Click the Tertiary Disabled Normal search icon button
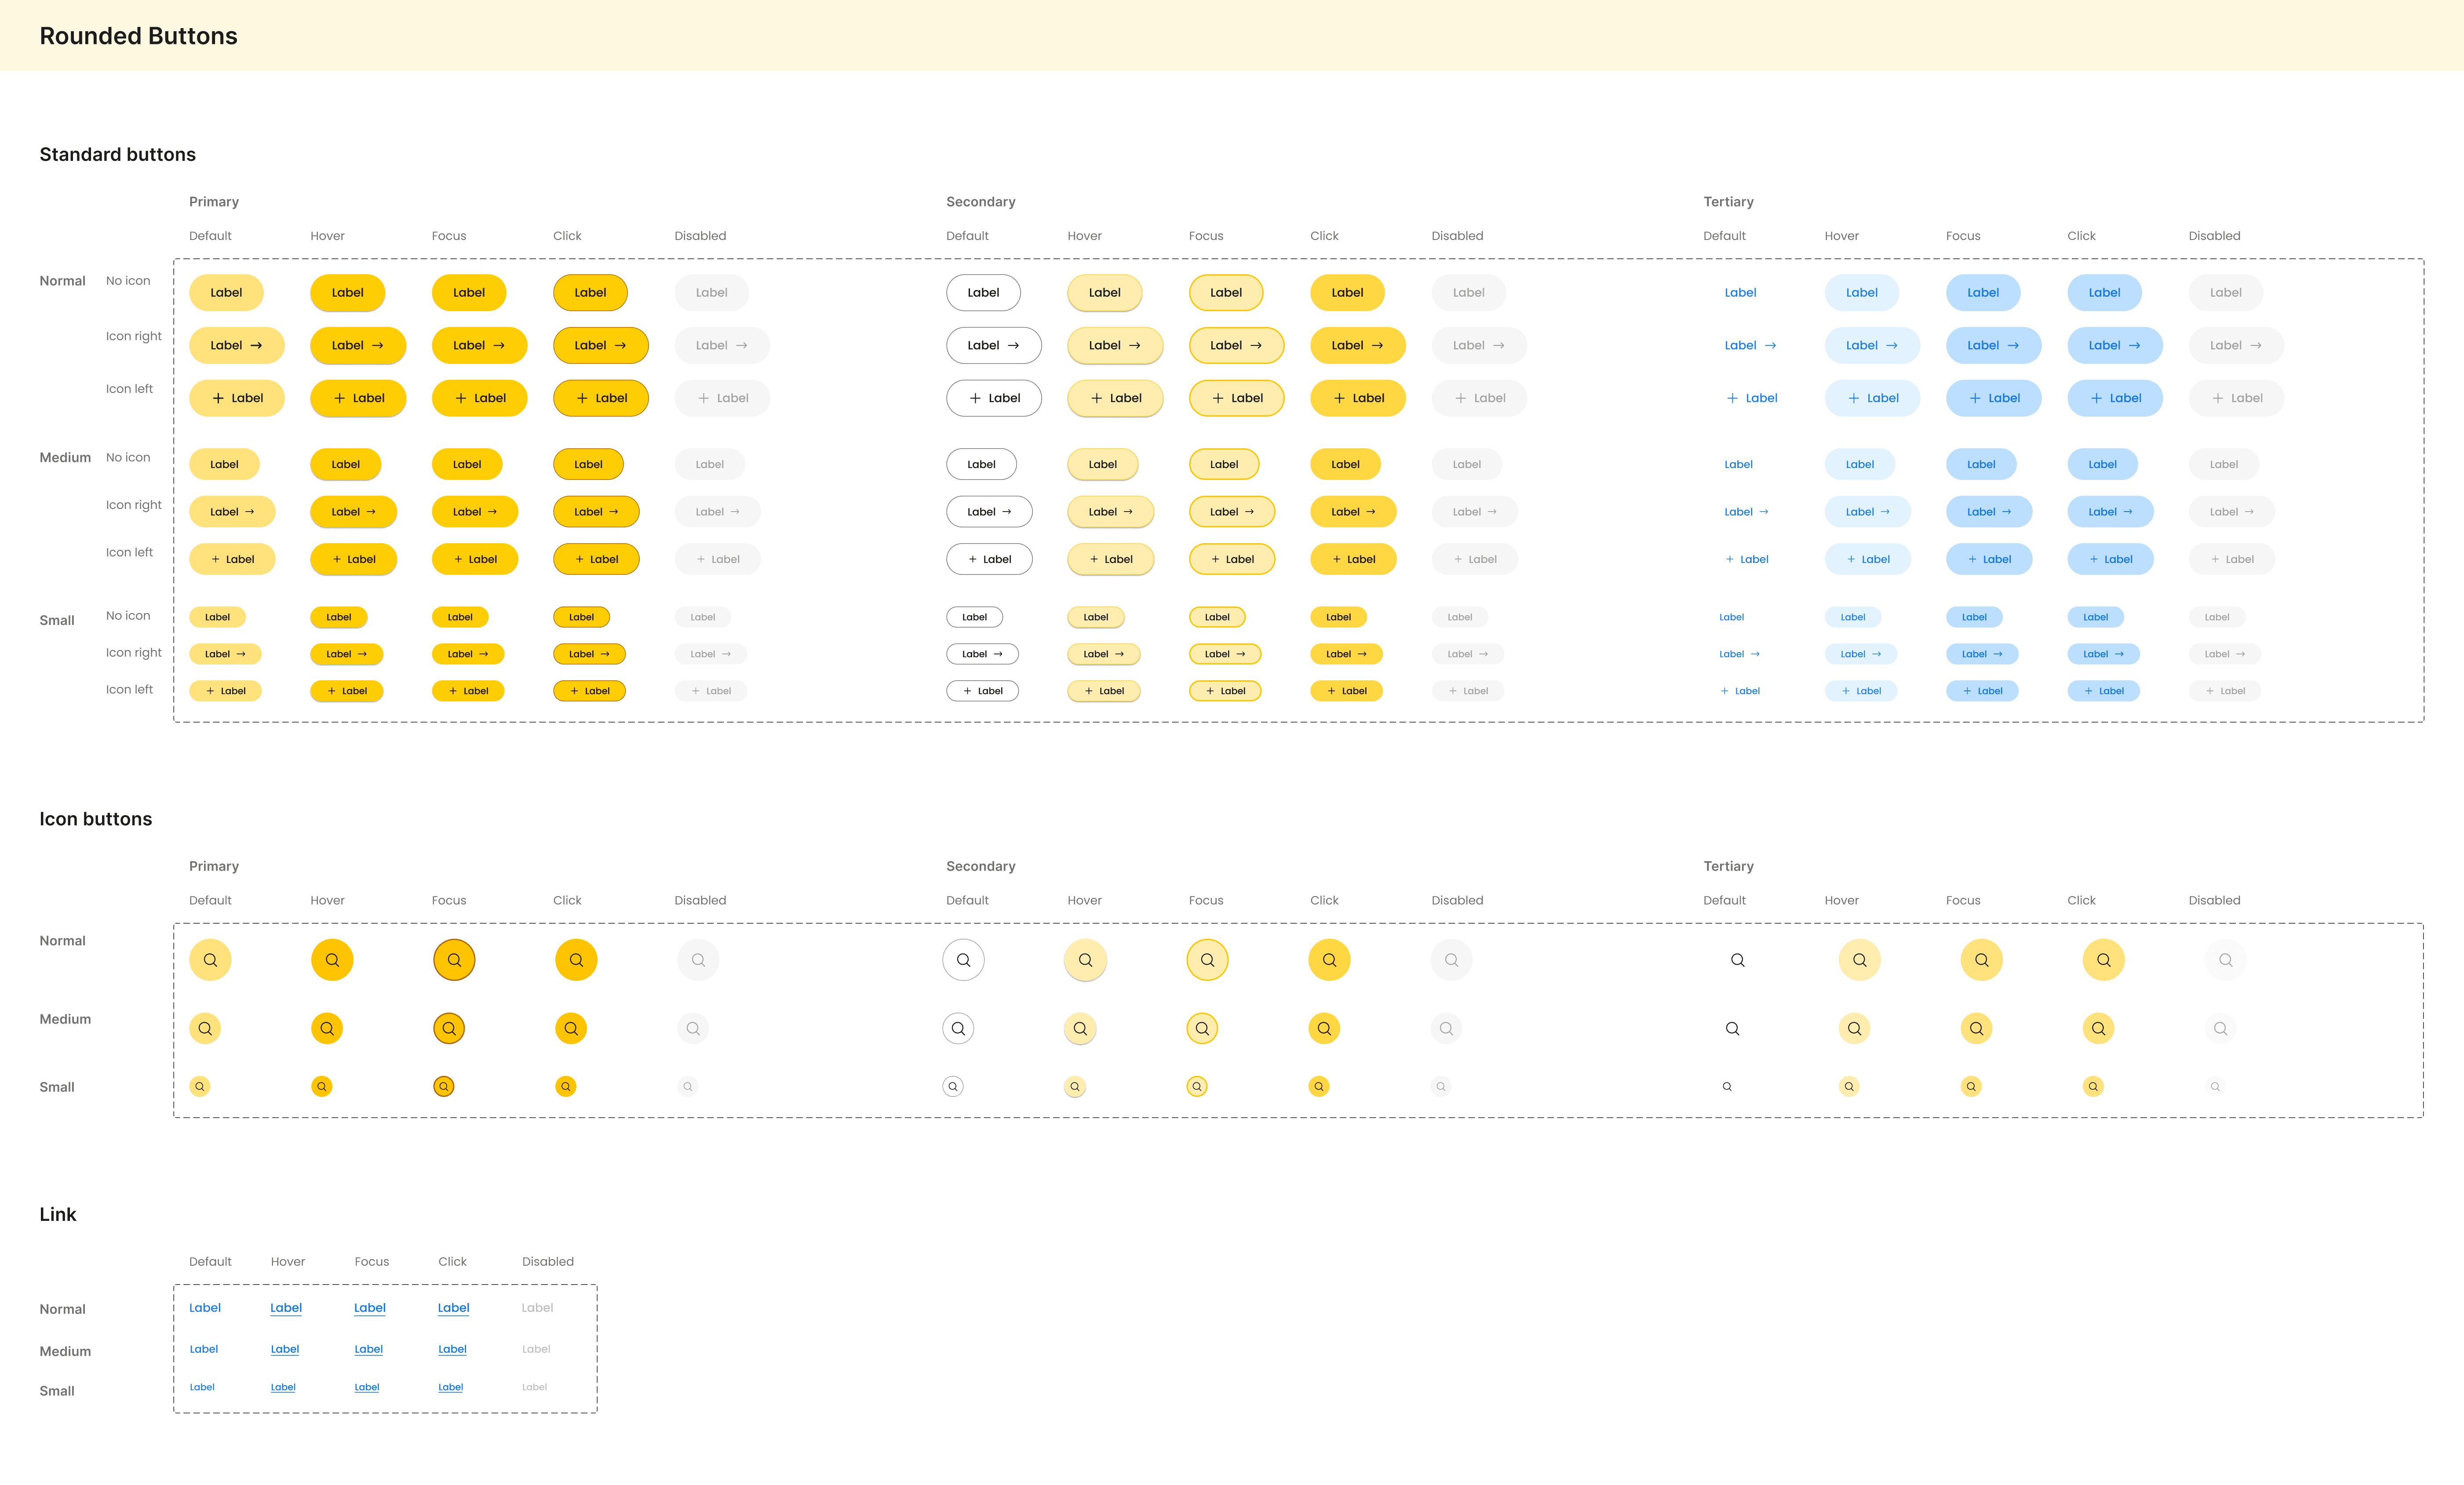Image resolution: width=2464 pixels, height=1485 pixels. click(2226, 959)
